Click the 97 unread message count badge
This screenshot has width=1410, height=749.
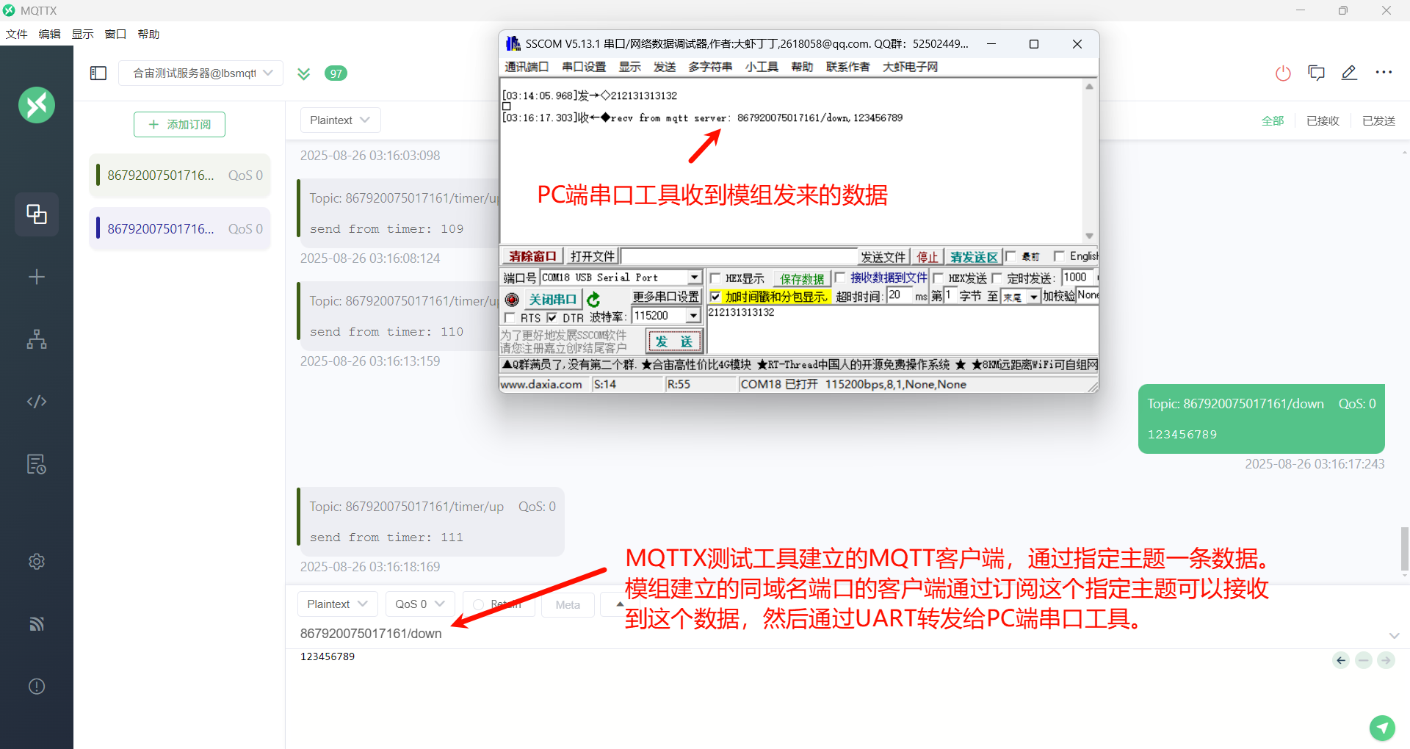[336, 73]
